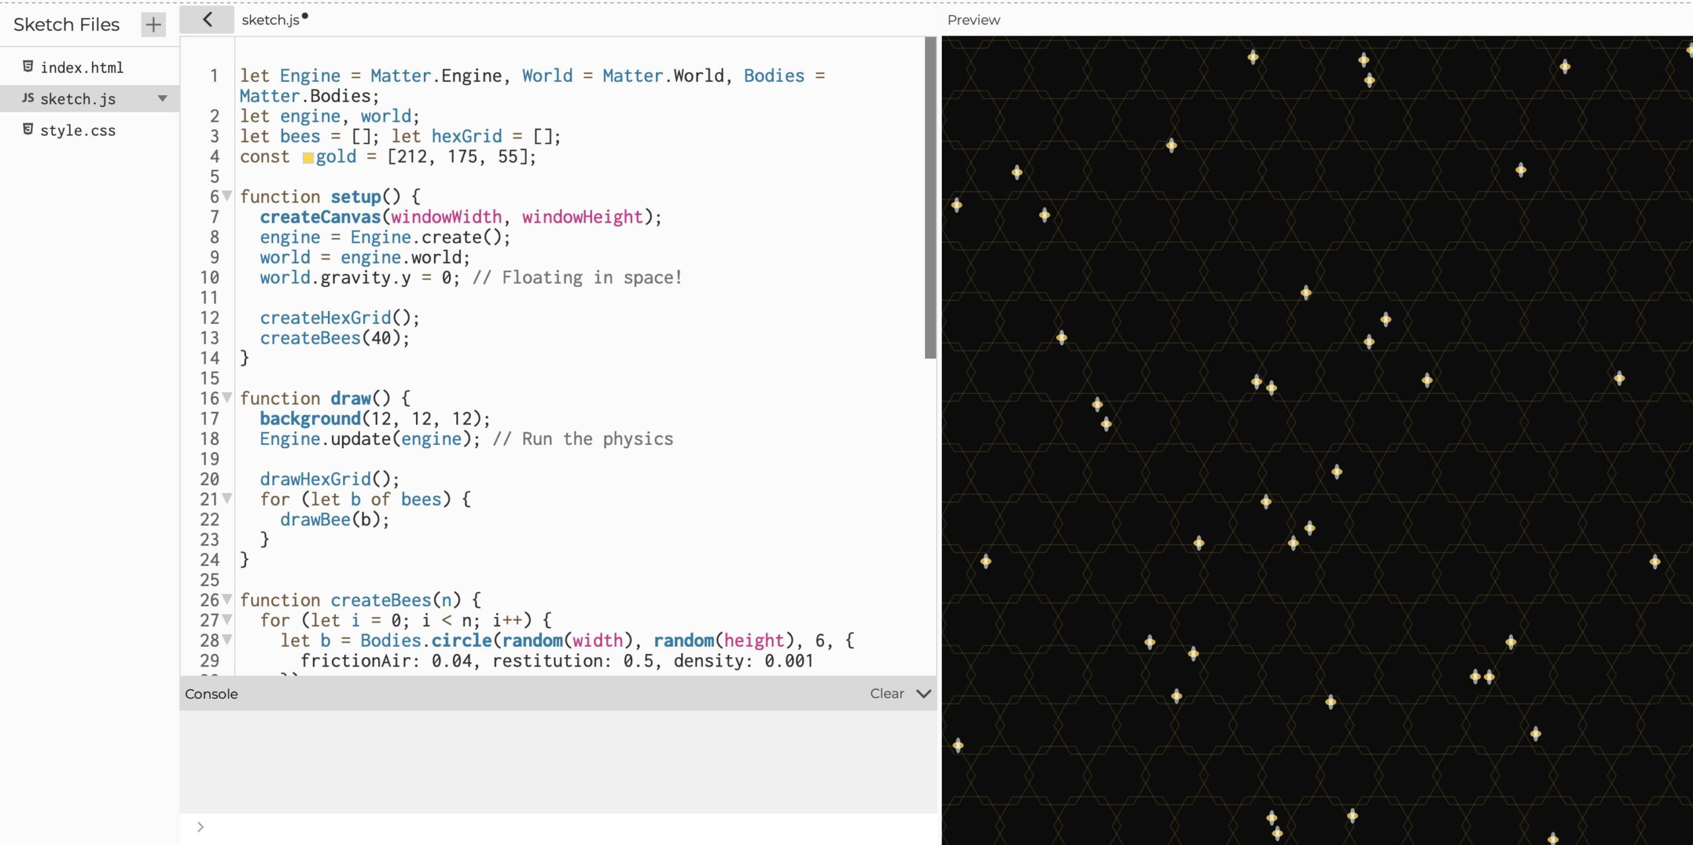
Task: Click the editor vertical scrollbar thumb
Action: coord(930,198)
